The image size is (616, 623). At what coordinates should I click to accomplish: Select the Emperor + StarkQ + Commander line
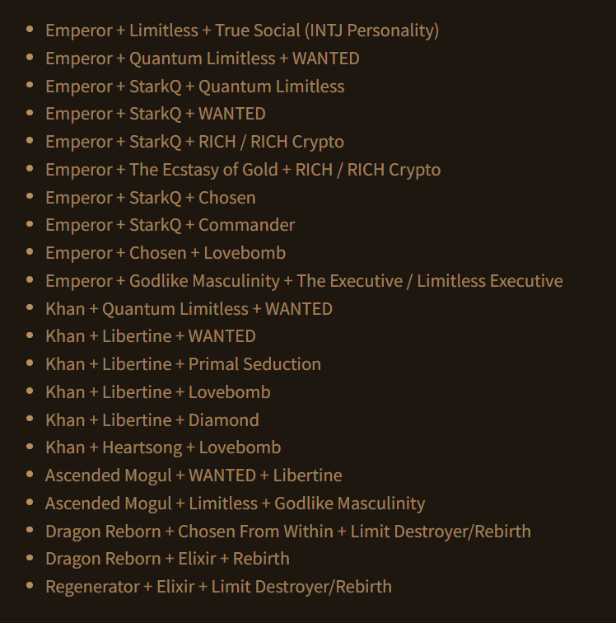170,225
